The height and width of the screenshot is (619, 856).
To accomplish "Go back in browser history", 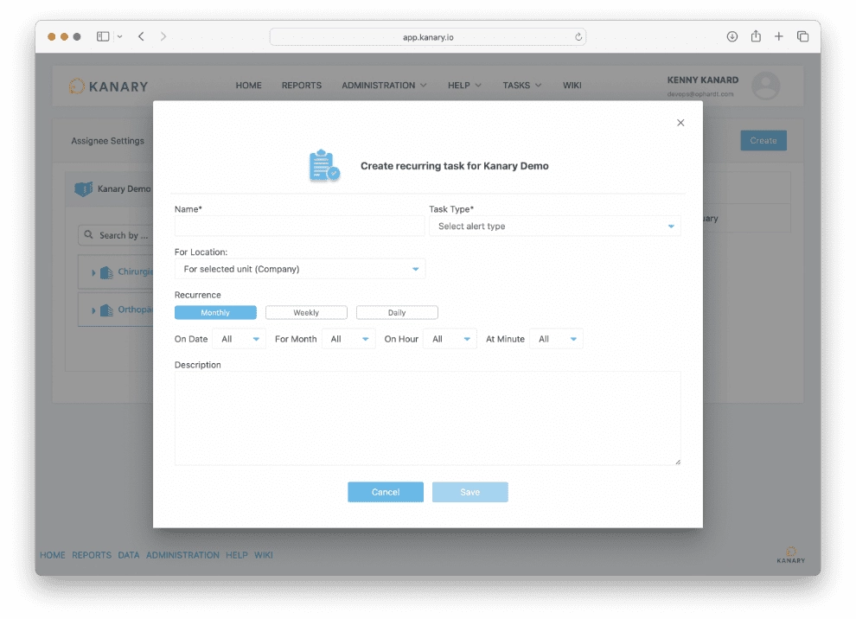I will (x=141, y=36).
